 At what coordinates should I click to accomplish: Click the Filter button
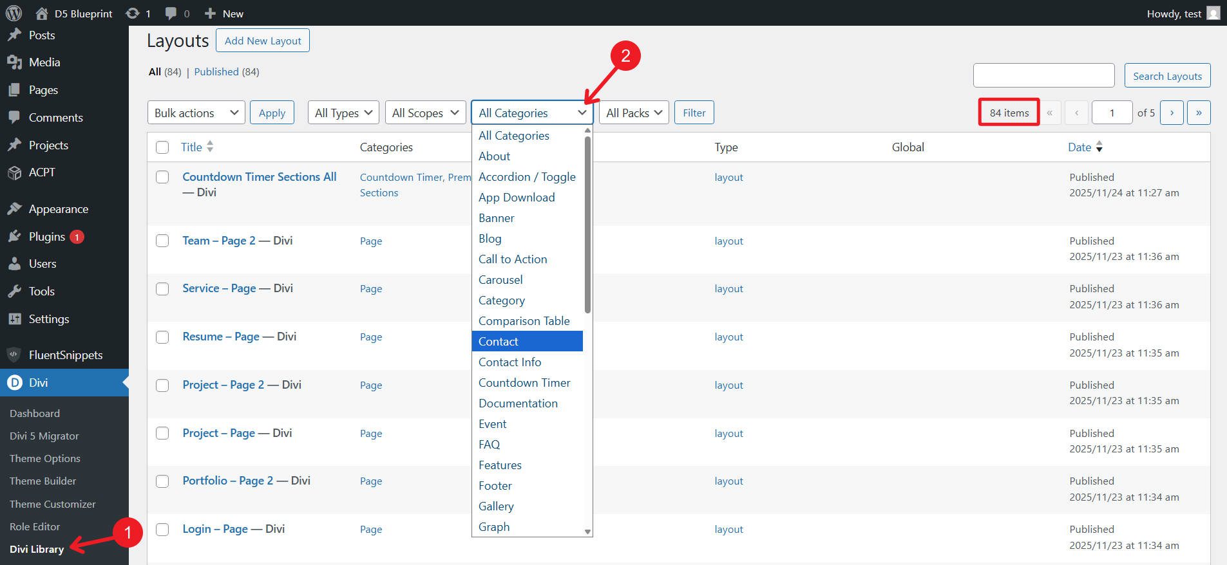click(x=694, y=113)
